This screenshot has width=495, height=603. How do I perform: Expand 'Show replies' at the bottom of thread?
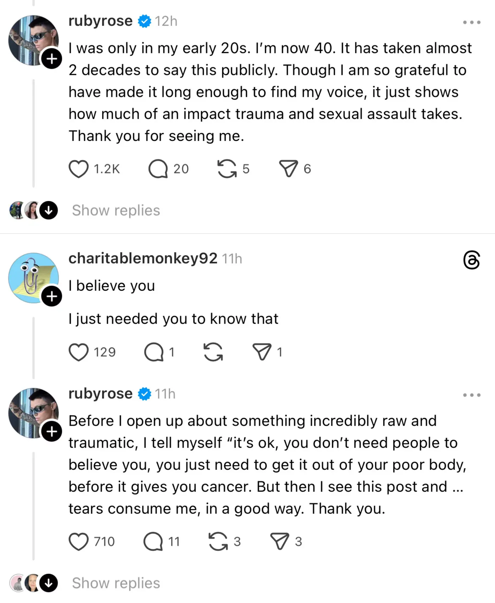(116, 583)
